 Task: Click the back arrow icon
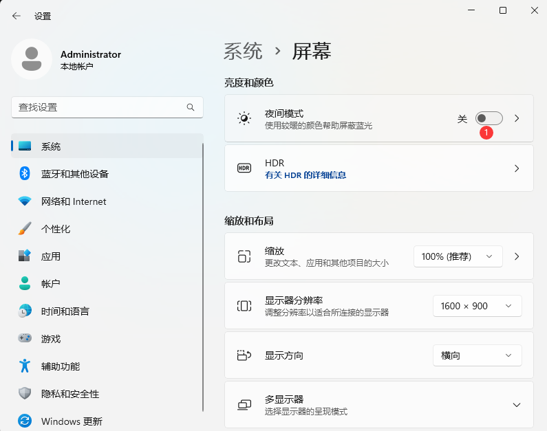coord(17,16)
